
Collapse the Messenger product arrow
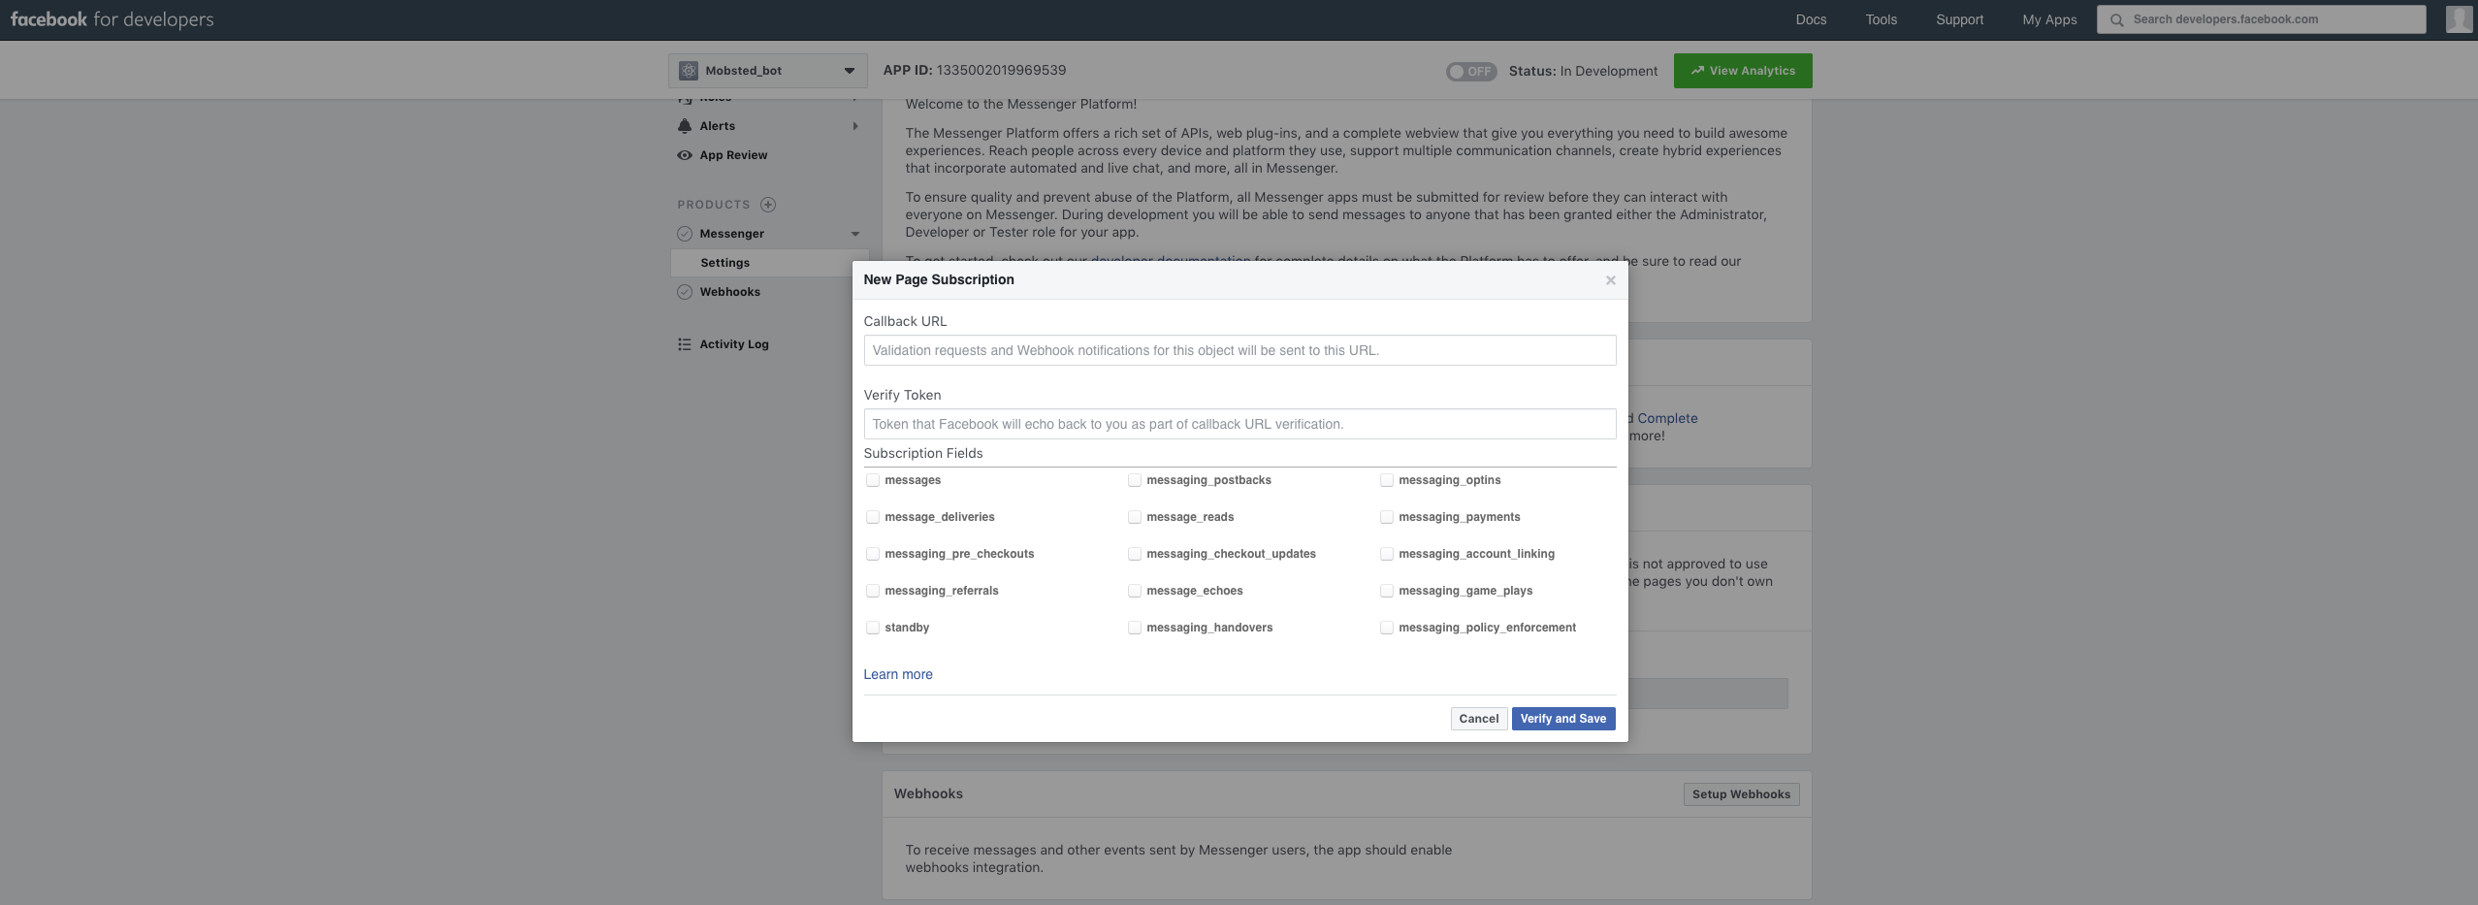click(855, 234)
